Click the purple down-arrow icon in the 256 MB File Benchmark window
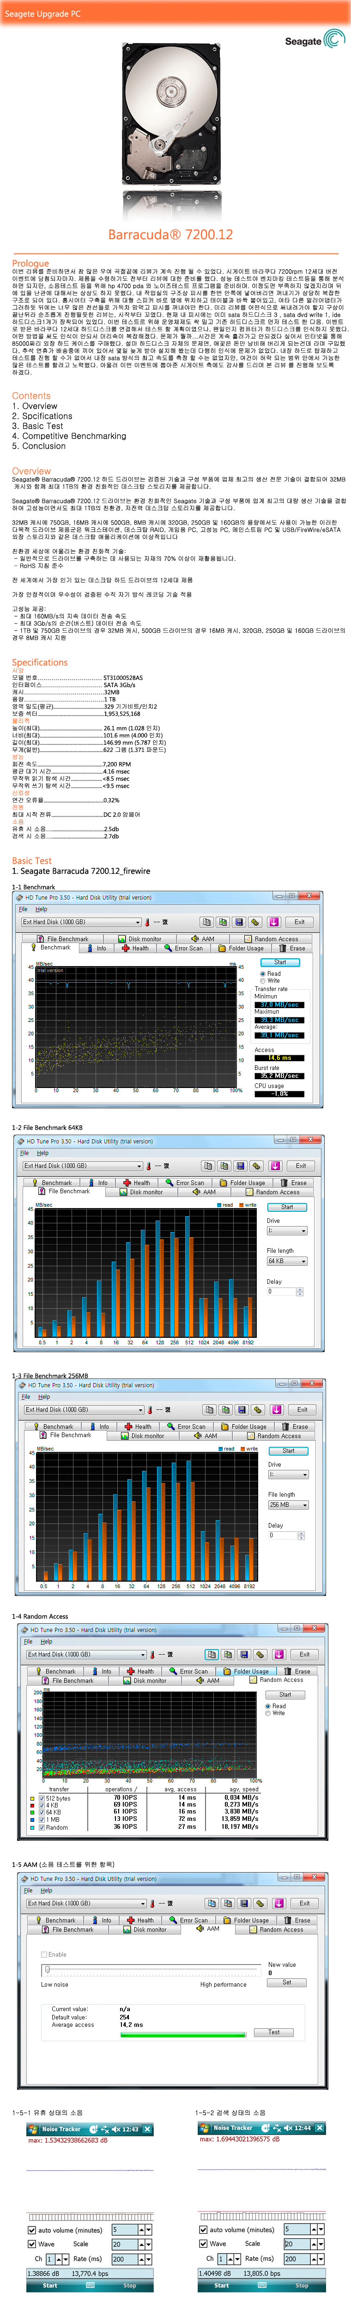 pyautogui.click(x=278, y=1410)
